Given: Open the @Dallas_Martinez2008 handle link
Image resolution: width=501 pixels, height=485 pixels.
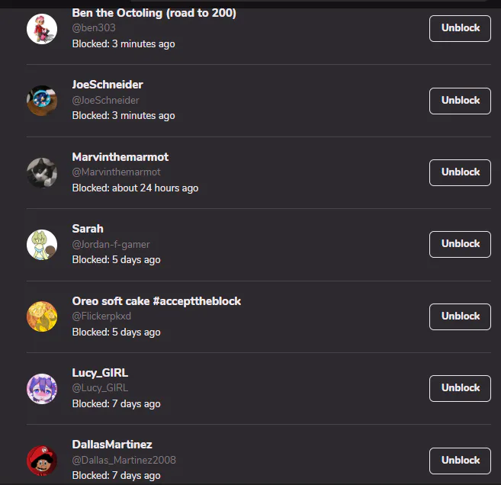Looking at the screenshot, I should (124, 461).
